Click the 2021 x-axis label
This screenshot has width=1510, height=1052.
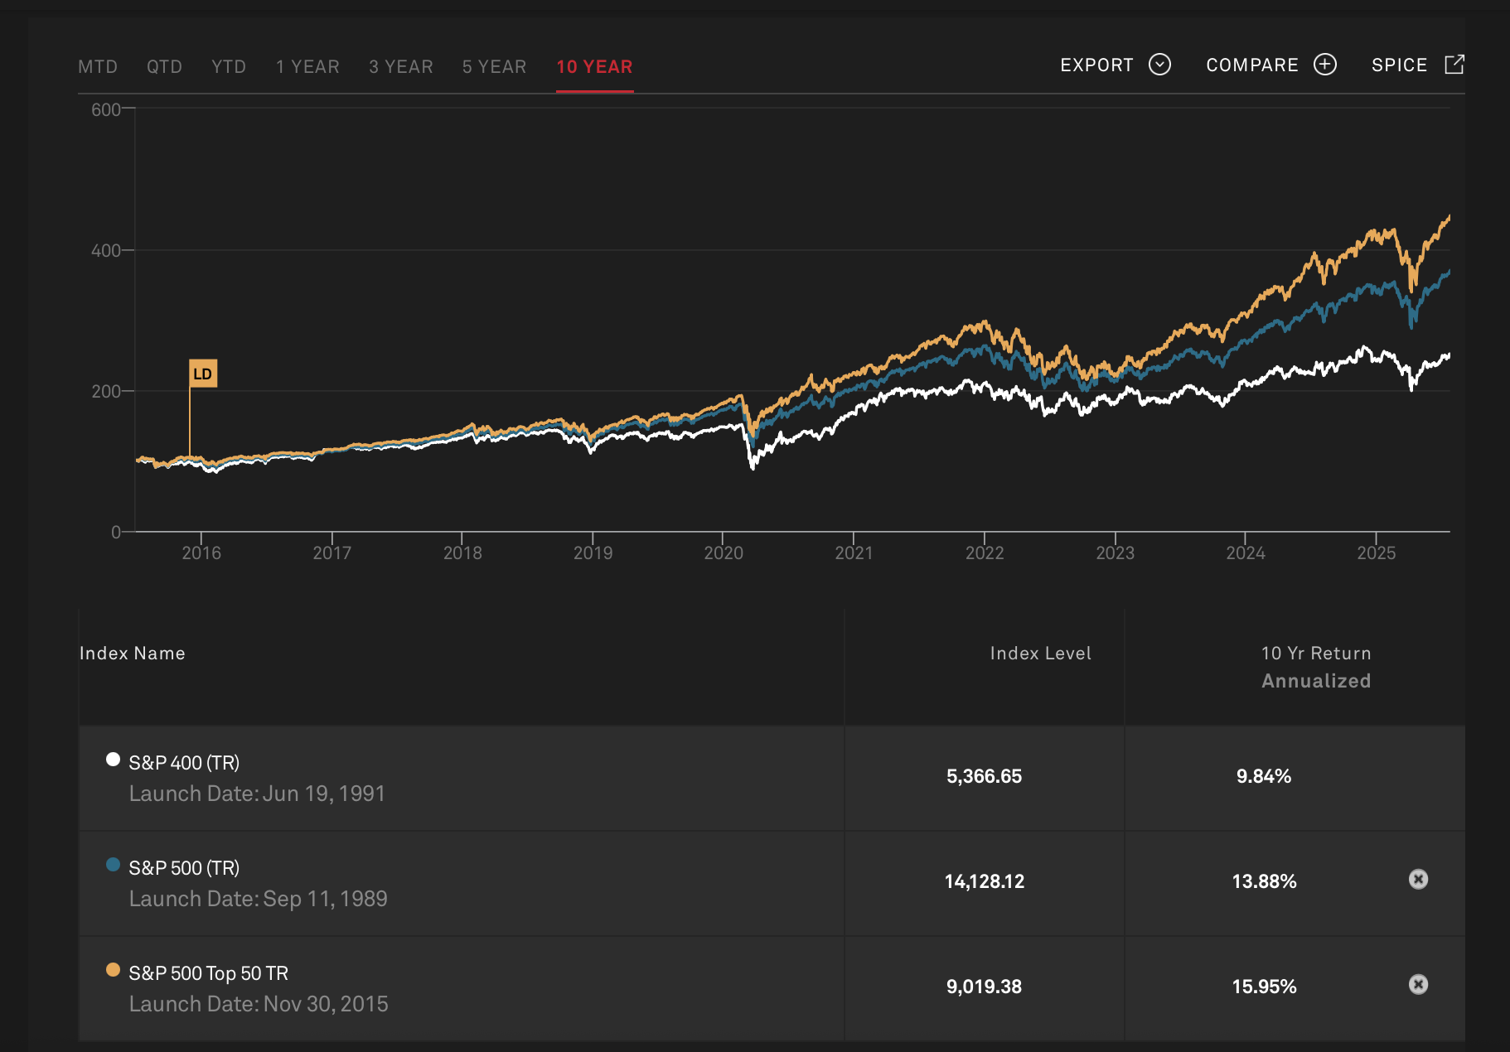tap(854, 553)
